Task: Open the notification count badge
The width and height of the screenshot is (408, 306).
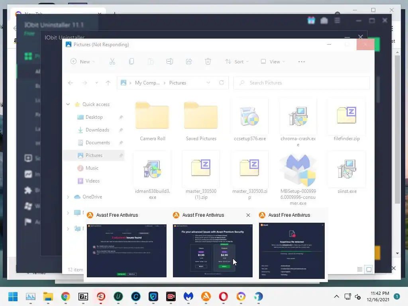Action: [397, 296]
